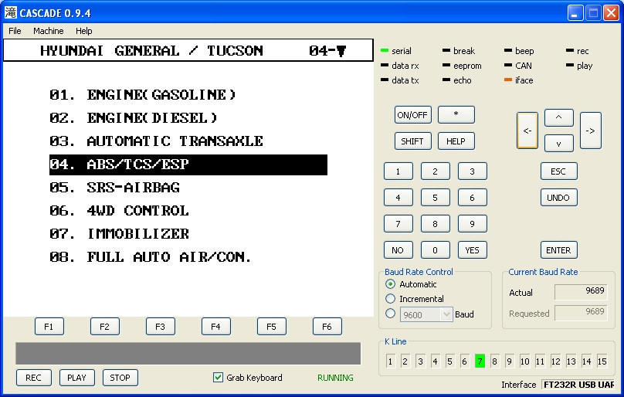Viewport: 624px width, 397px height.
Task: Click the Interface FT232R USB field
Action: [578, 385]
